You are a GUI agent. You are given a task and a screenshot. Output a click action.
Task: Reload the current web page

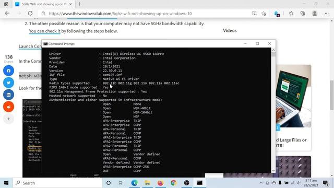tap(30, 13)
